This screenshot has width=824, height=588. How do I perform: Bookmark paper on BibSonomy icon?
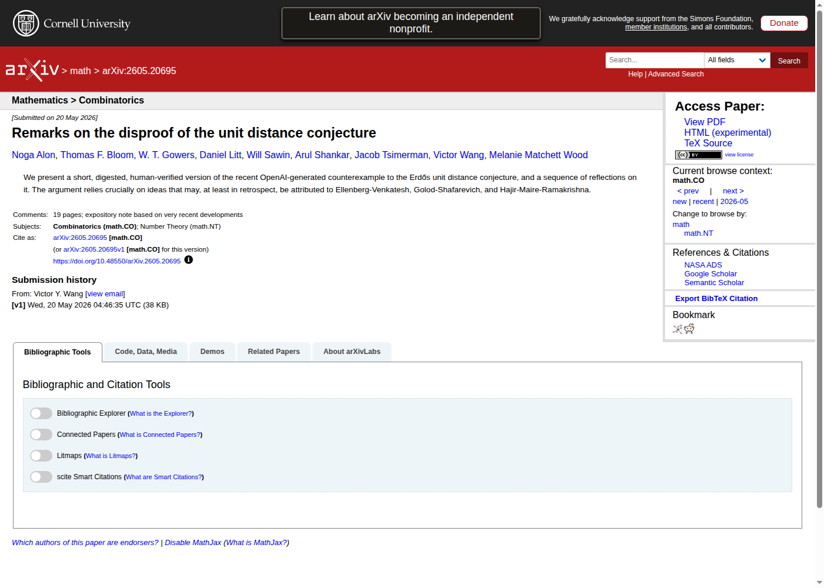pos(677,329)
